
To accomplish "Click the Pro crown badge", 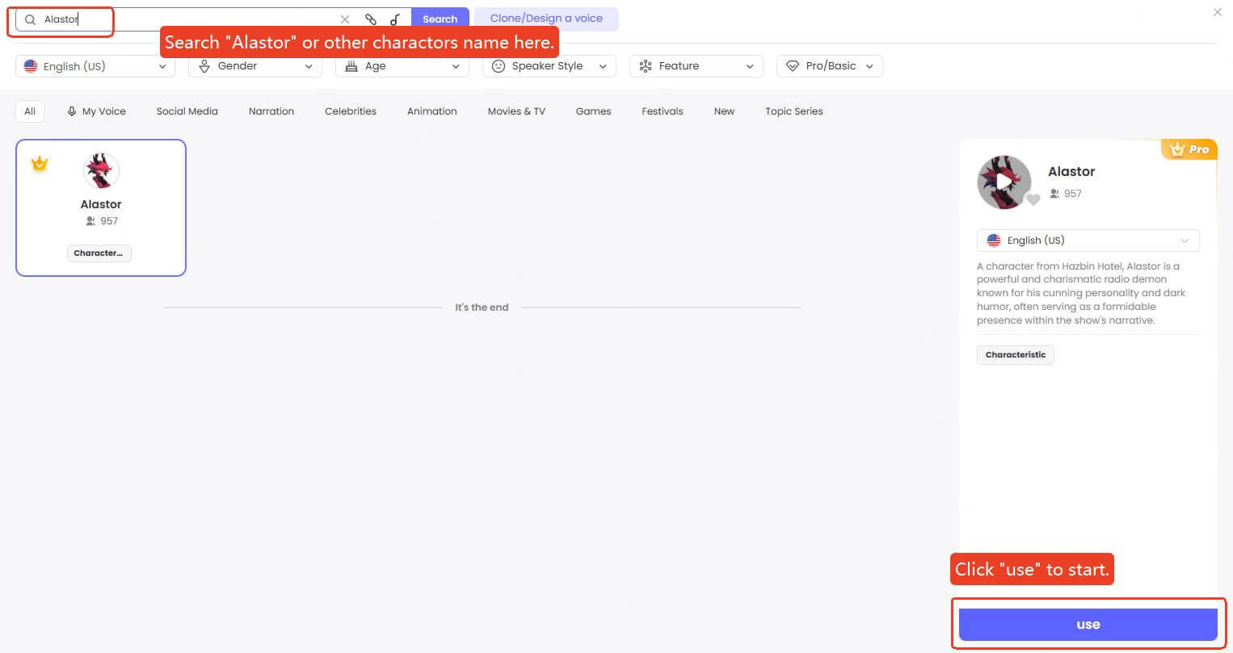I will click(x=1189, y=149).
